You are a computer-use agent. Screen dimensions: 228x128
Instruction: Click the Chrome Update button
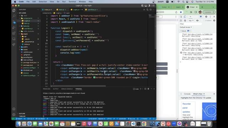[x=209, y=12]
